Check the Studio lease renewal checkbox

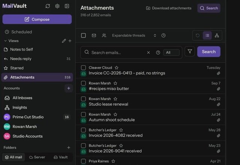(x=83, y=99)
